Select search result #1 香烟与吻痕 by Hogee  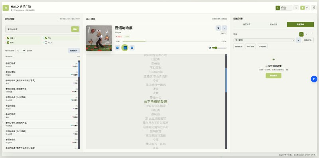click(41, 65)
